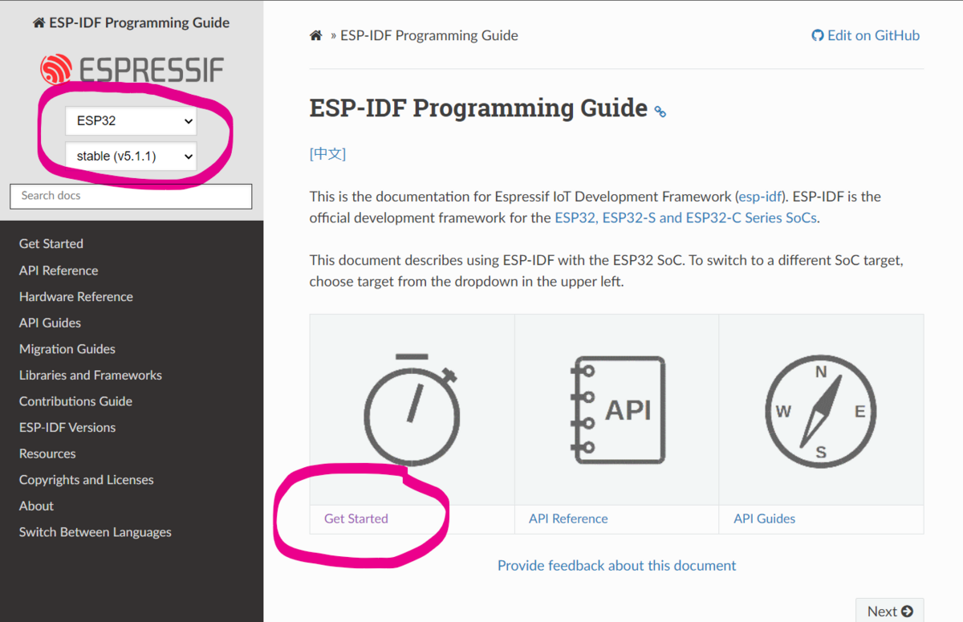963x622 pixels.
Task: Open Contributions Guide in sidebar
Action: click(75, 401)
